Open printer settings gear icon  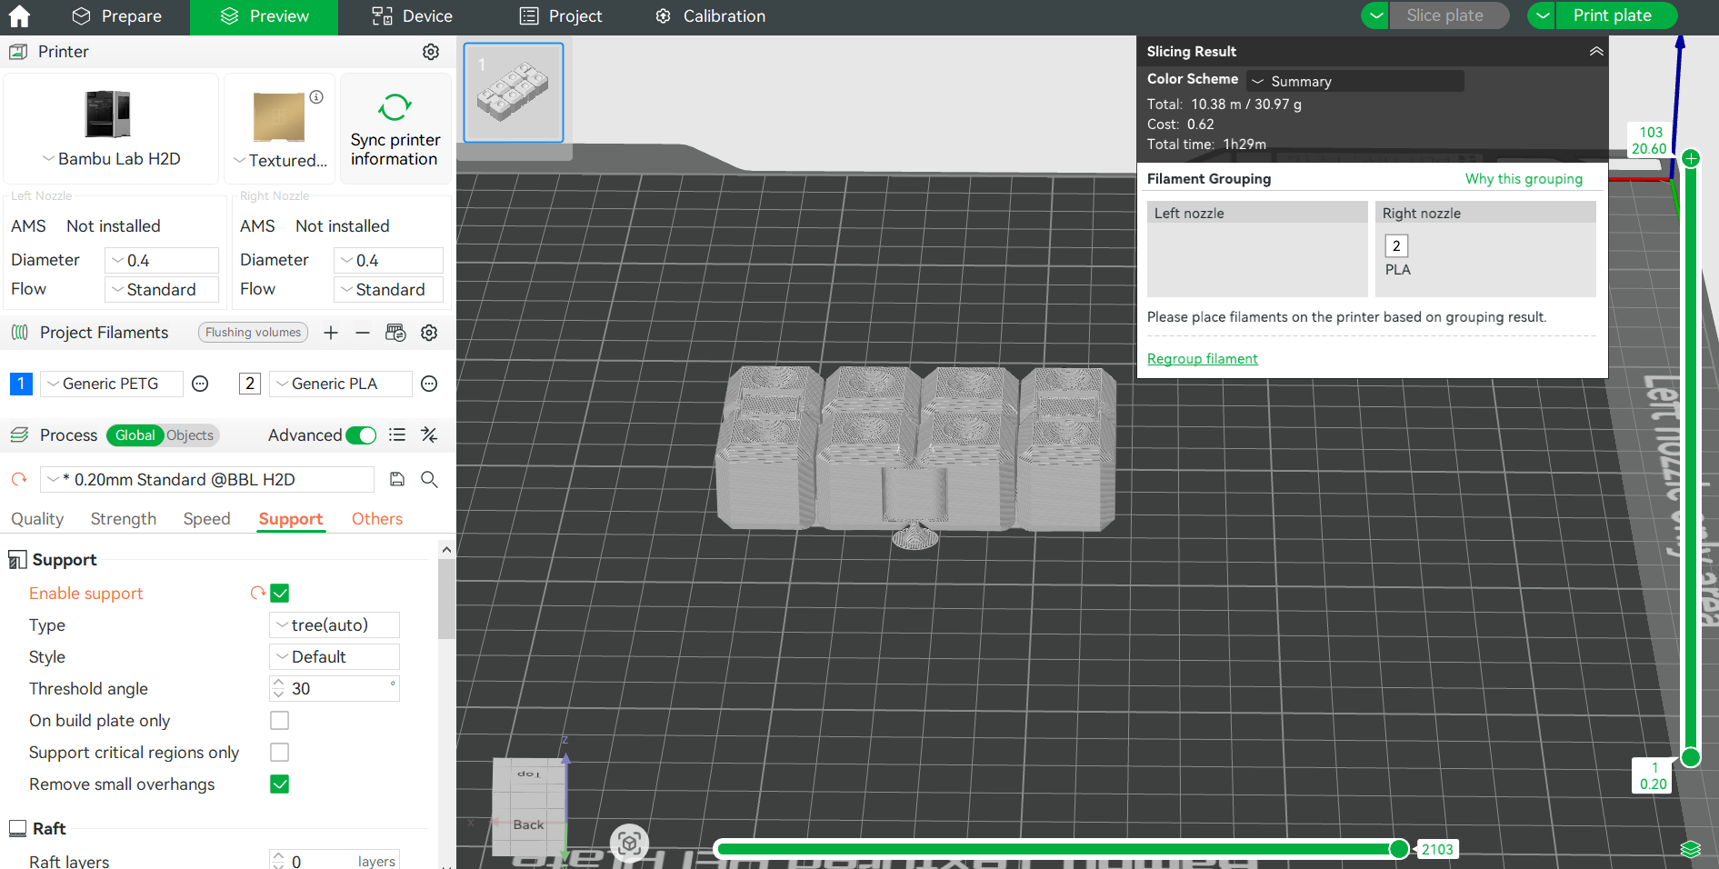coord(431,52)
